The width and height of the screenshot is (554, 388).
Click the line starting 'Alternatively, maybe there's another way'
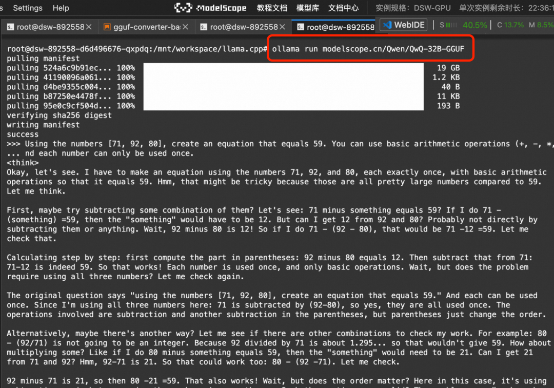(x=276, y=334)
